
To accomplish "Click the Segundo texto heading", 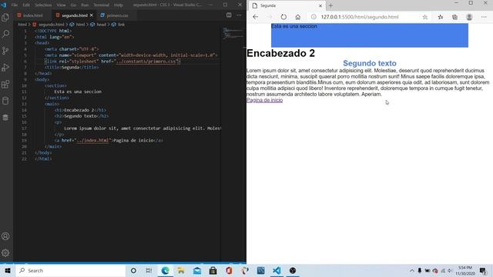I will tap(370, 63).
